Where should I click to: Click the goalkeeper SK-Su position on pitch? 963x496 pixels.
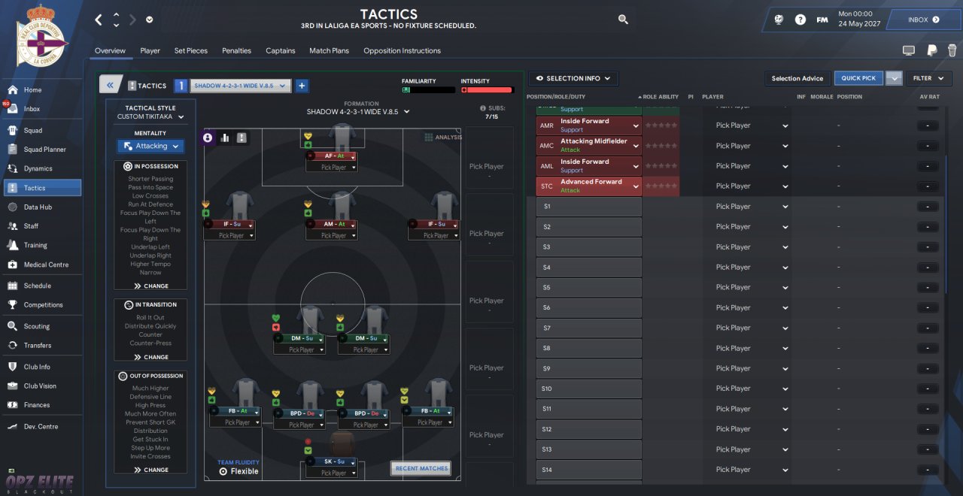click(x=332, y=461)
